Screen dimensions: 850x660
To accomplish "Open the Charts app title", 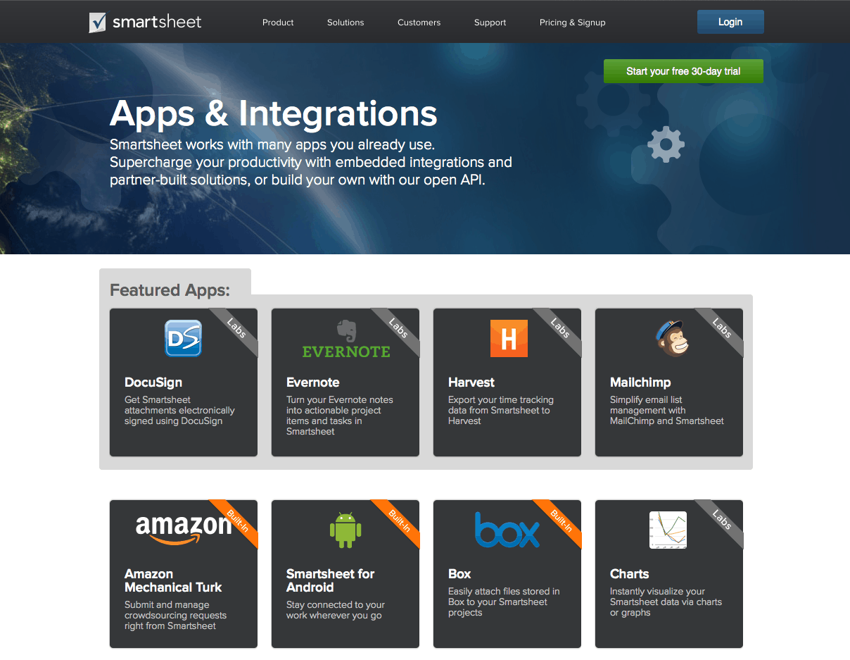I will pyautogui.click(x=630, y=574).
